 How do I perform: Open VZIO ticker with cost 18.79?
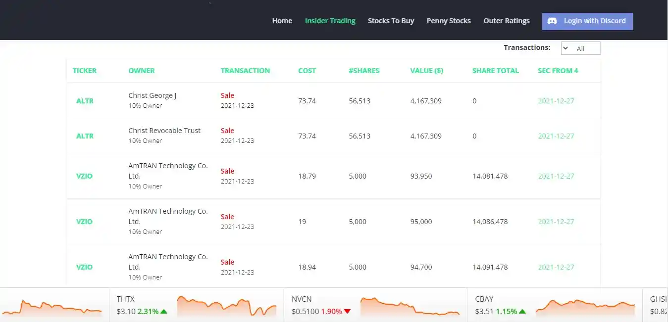[84, 176]
